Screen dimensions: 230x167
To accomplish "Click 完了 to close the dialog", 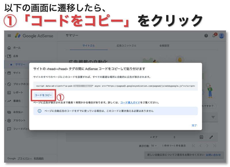I will [194, 126].
